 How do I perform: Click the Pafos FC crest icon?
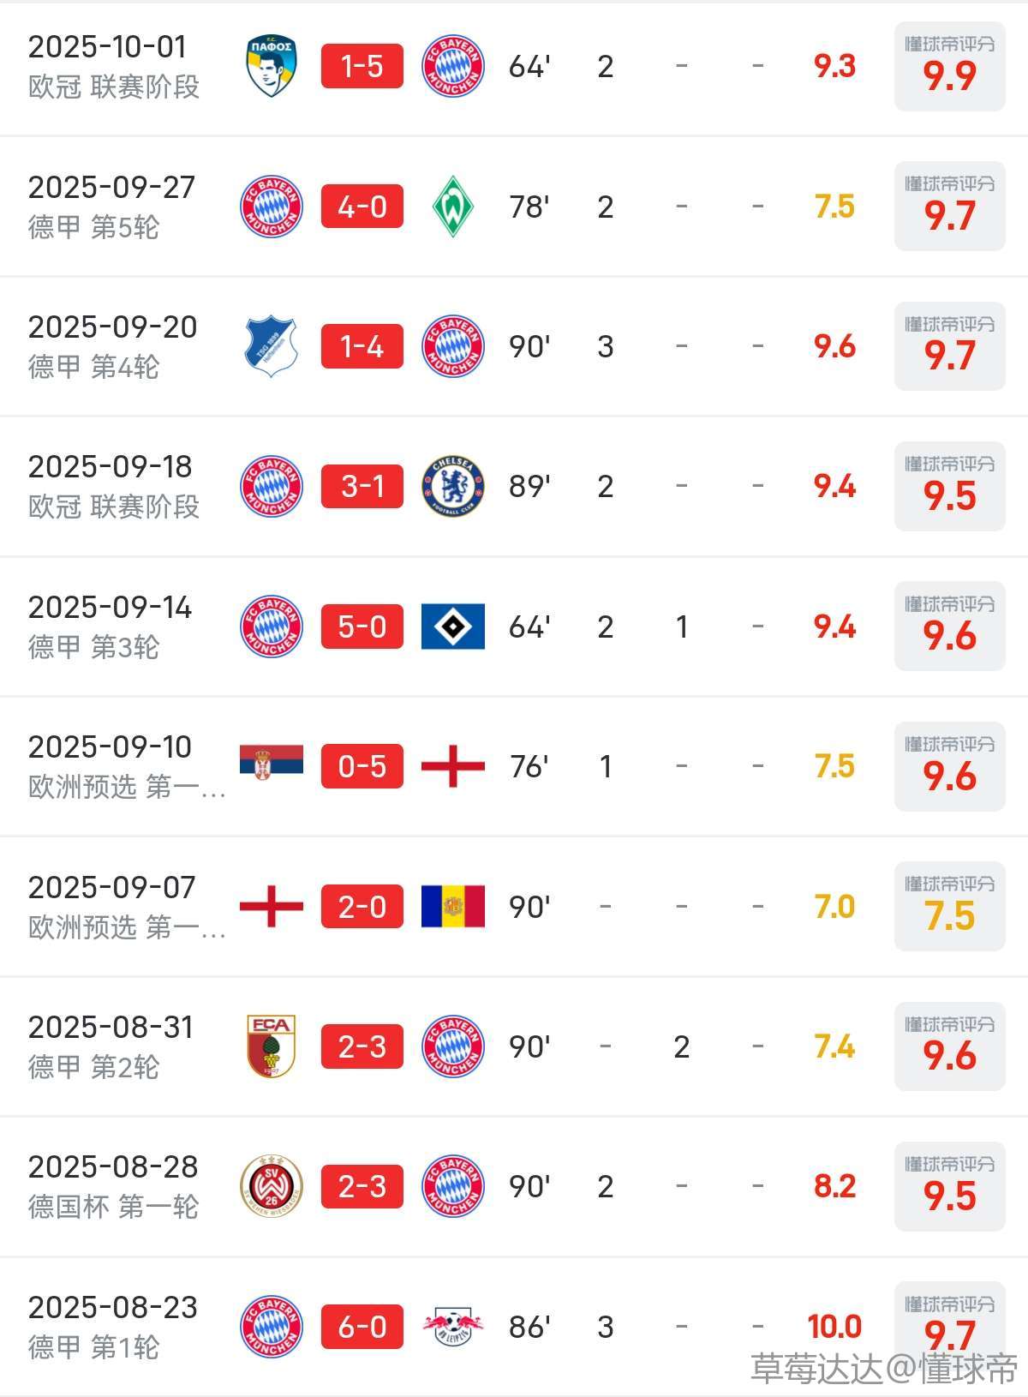pos(272,66)
